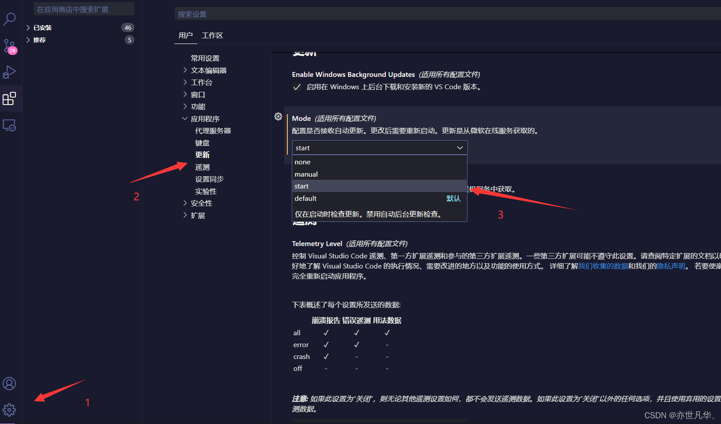Image resolution: width=721 pixels, height=424 pixels.
Task: Click the 崩溃报告 column header
Action: (326, 321)
